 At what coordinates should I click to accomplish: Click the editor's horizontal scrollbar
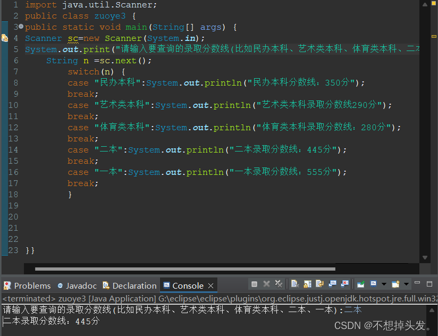186,269
